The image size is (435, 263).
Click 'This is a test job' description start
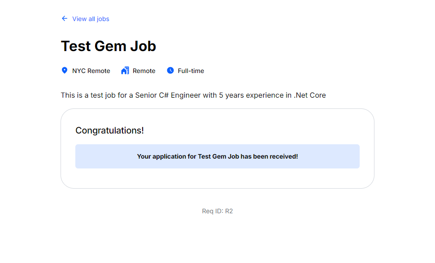[x=88, y=95]
